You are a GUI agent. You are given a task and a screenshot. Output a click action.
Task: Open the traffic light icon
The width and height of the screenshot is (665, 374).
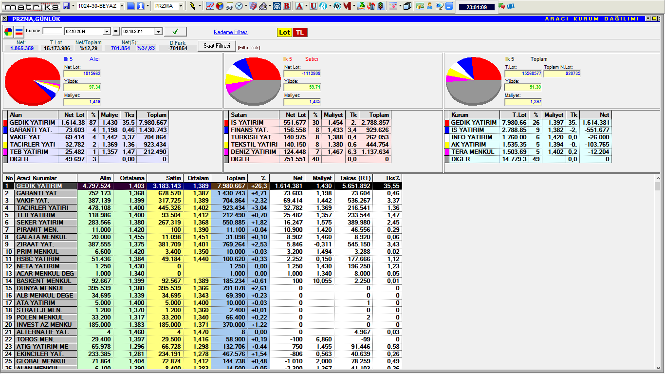(380, 6)
